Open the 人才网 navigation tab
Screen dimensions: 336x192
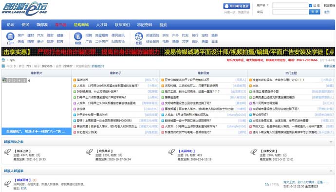pyautogui.click(x=102, y=25)
